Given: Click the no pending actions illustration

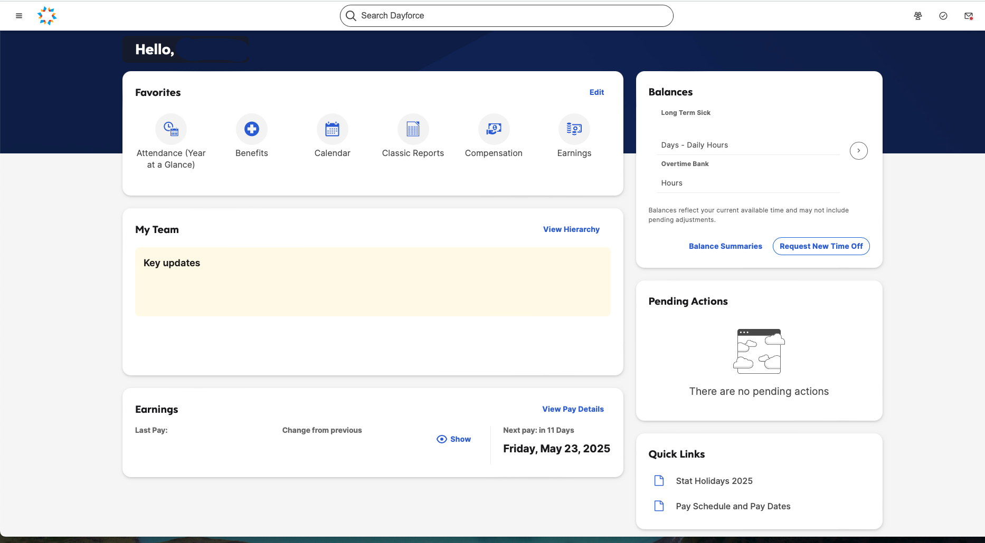Looking at the screenshot, I should click(759, 351).
